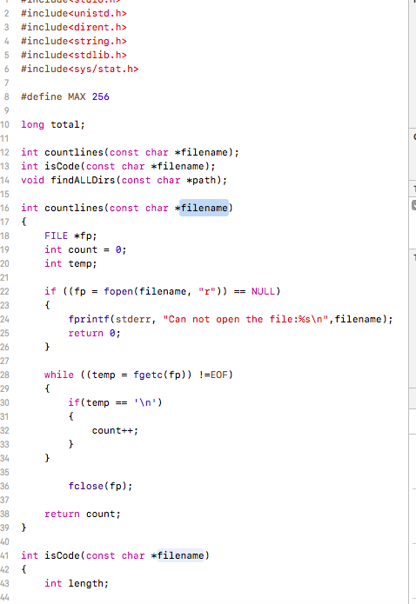This screenshot has width=416, height=604.
Task: Click line number 38 in the gutter
Action: [x=4, y=514]
